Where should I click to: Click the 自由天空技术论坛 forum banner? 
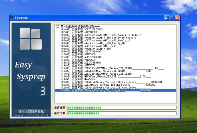pos(31,111)
